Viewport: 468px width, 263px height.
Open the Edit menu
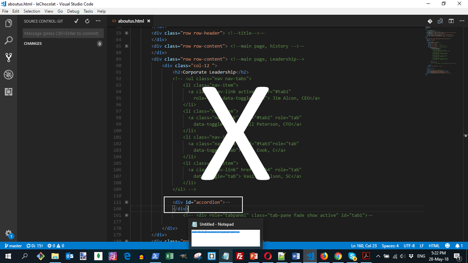coord(16,11)
